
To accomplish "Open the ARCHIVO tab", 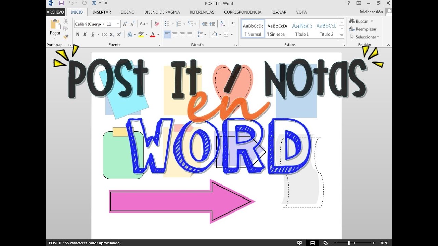I will tap(55, 12).
